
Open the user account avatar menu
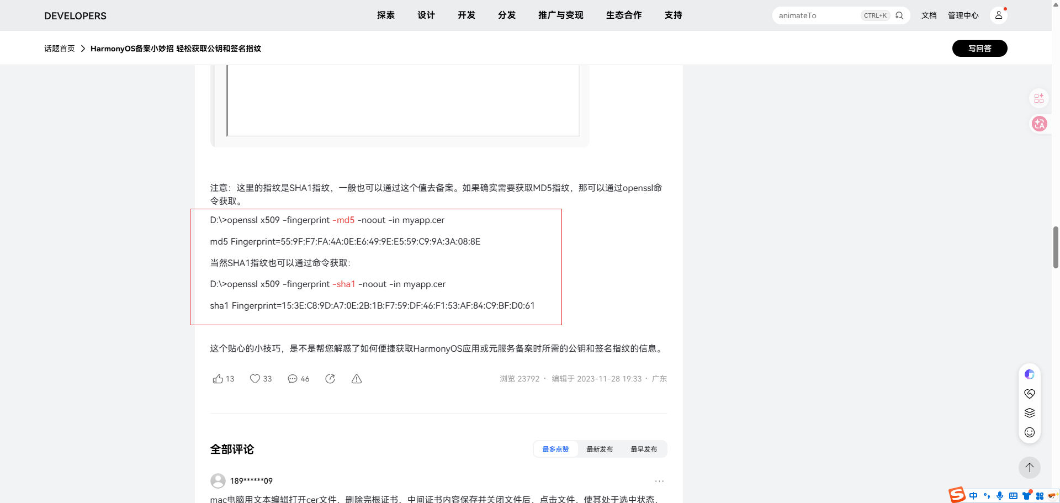pyautogui.click(x=998, y=15)
